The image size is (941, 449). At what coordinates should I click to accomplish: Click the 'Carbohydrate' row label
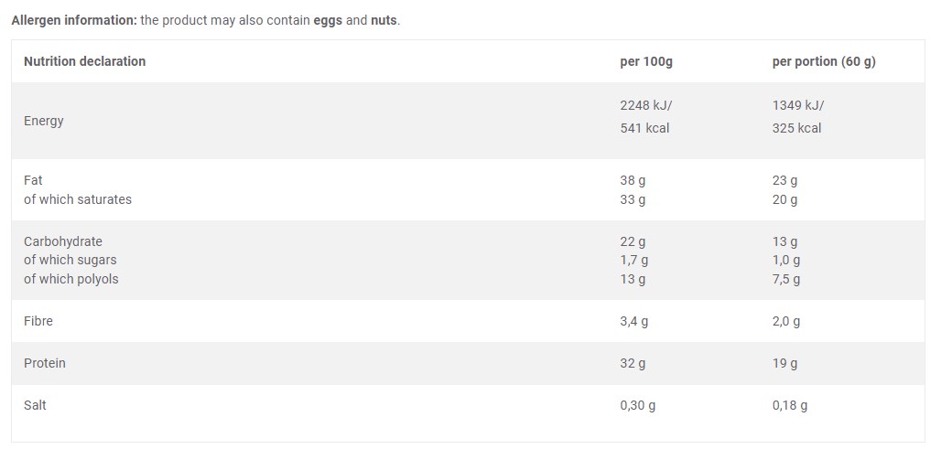click(63, 241)
